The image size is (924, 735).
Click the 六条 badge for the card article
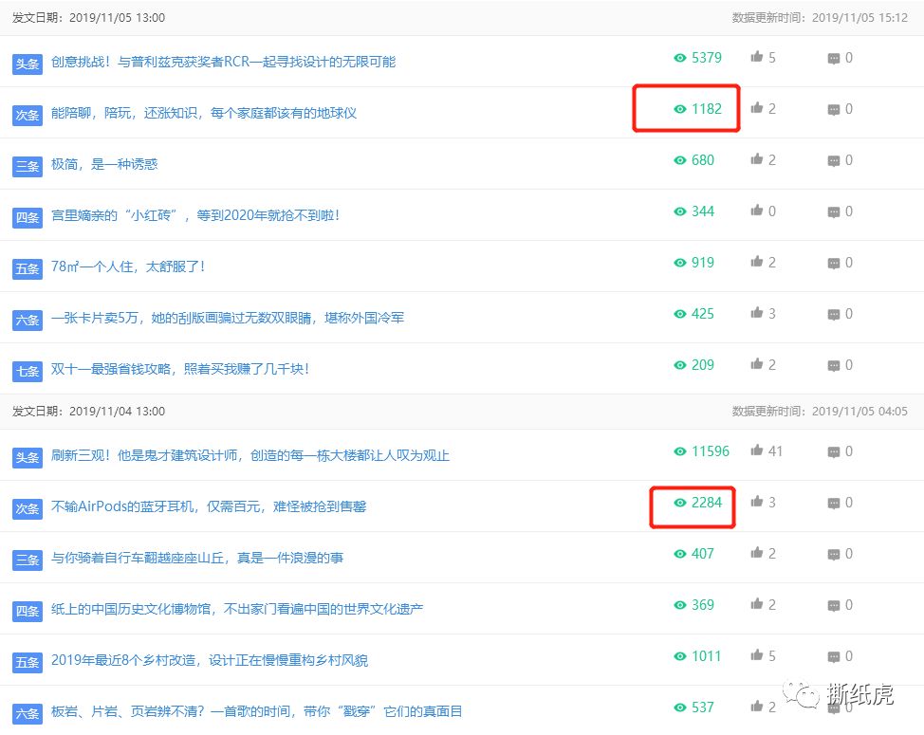[28, 320]
